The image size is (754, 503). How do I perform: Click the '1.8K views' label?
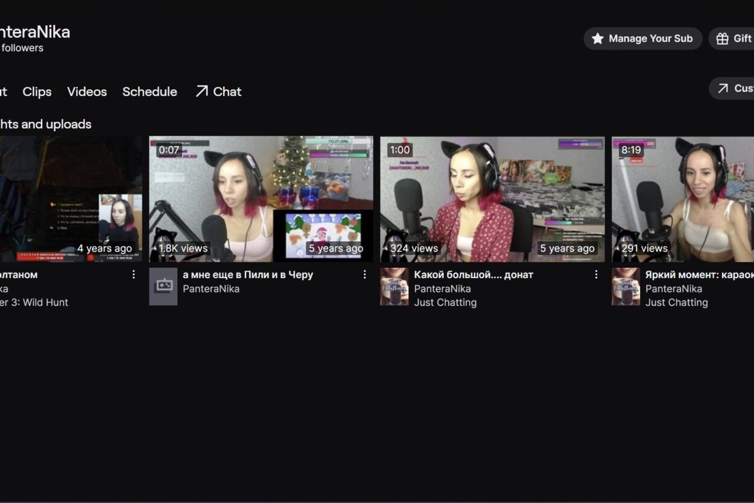coord(183,248)
